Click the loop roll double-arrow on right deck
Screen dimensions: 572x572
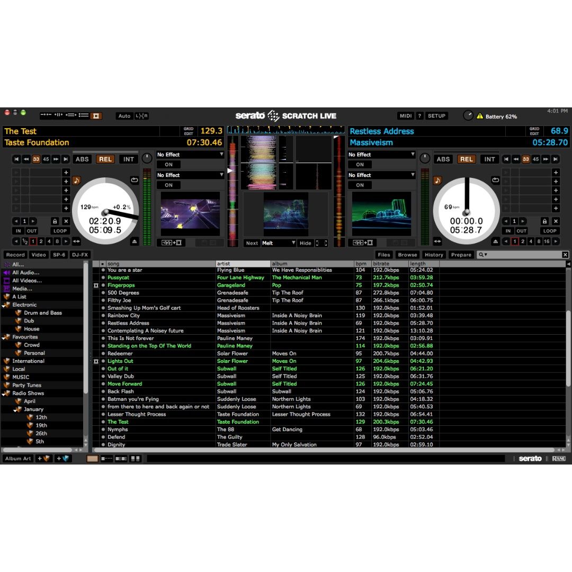437,241
